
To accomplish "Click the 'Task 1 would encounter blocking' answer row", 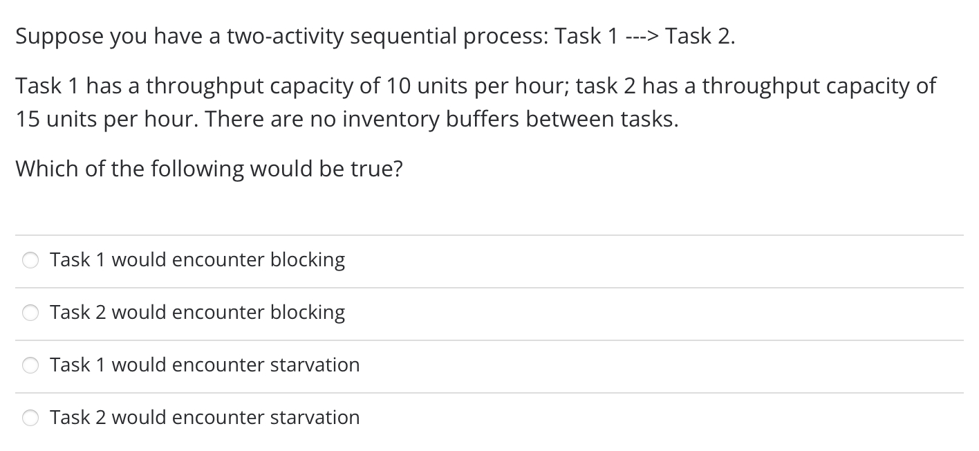I will tap(198, 260).
